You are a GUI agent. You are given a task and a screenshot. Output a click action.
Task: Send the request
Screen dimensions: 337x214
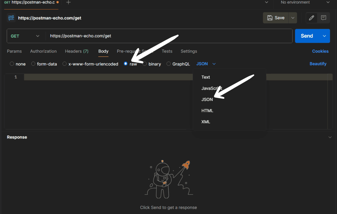tap(307, 36)
